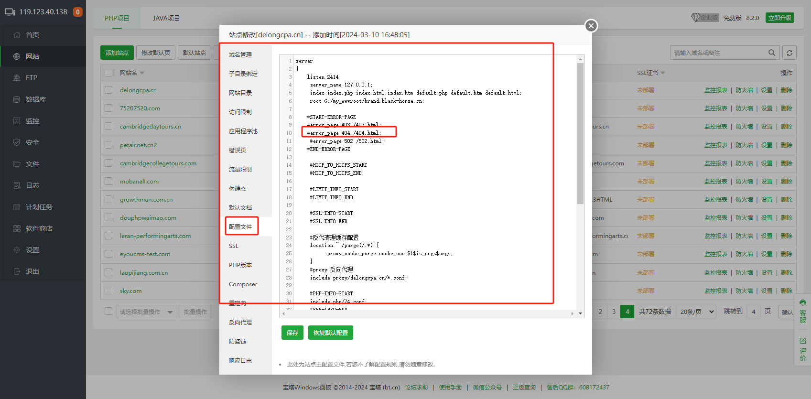Click the config editor vertical scrollbar

580,134
